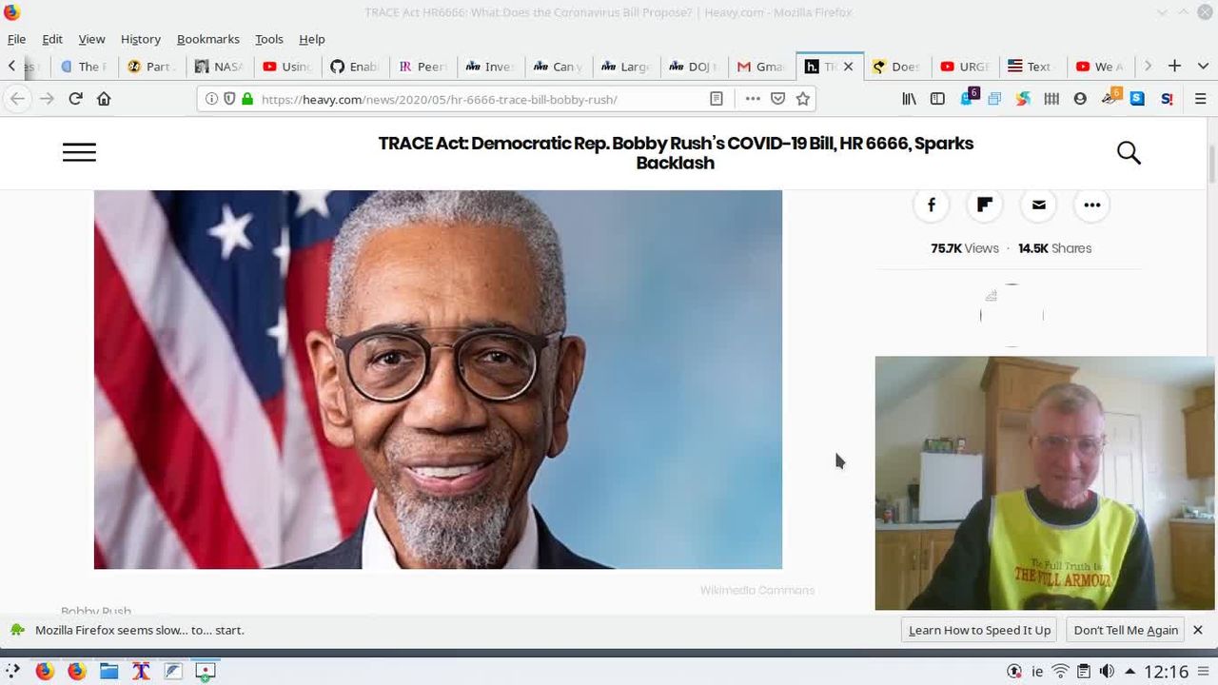
Task: Show tracking protection shield info
Action: (x=229, y=99)
